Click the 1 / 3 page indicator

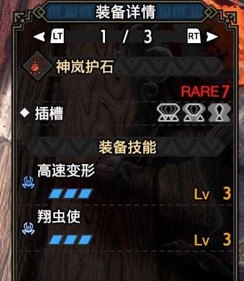126,36
